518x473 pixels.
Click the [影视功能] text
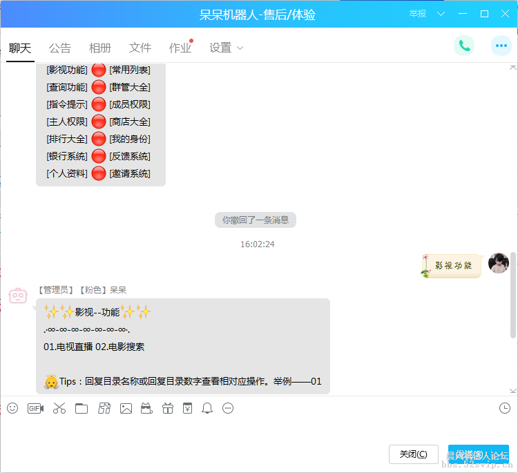(x=67, y=70)
